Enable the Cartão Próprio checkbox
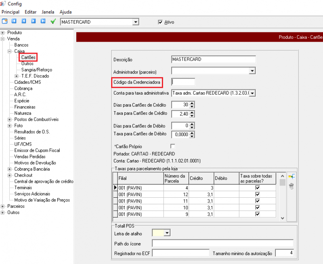323x264 pixels. coord(173,146)
